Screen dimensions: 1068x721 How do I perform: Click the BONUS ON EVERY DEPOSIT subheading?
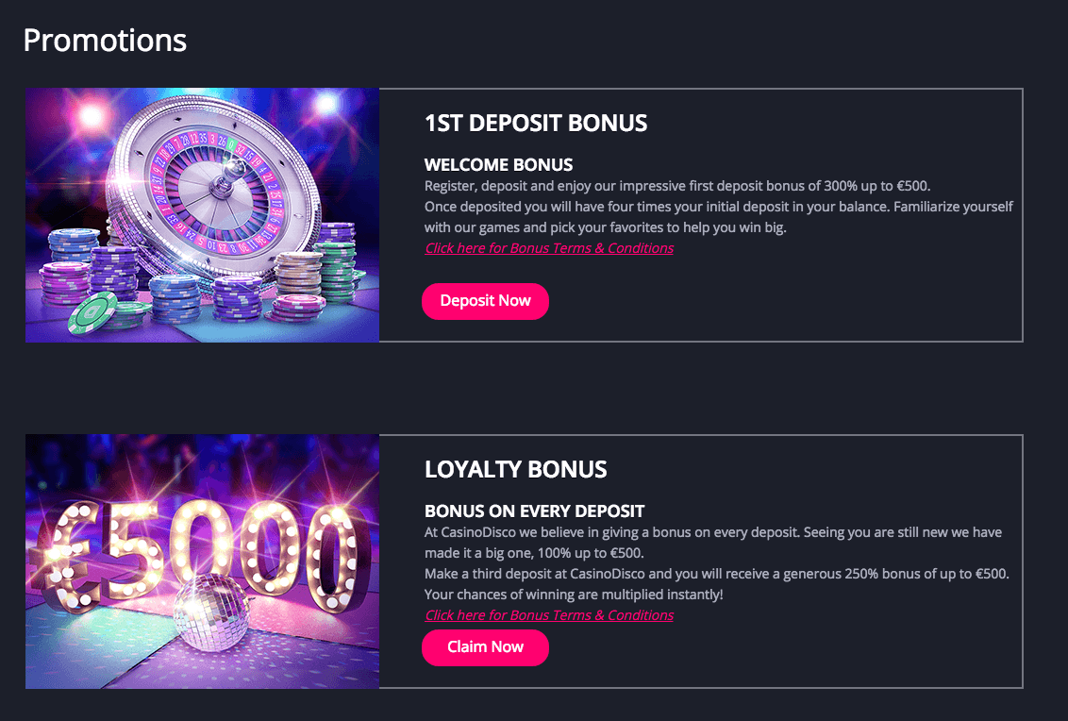535,511
